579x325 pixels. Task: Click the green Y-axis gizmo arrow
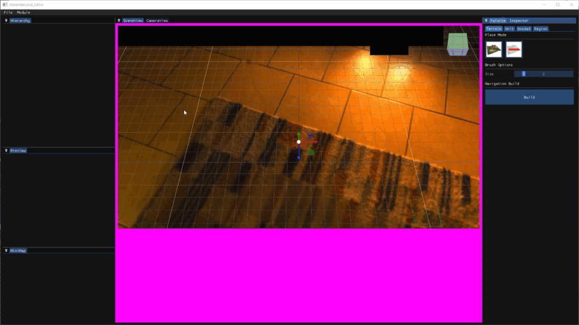click(299, 135)
